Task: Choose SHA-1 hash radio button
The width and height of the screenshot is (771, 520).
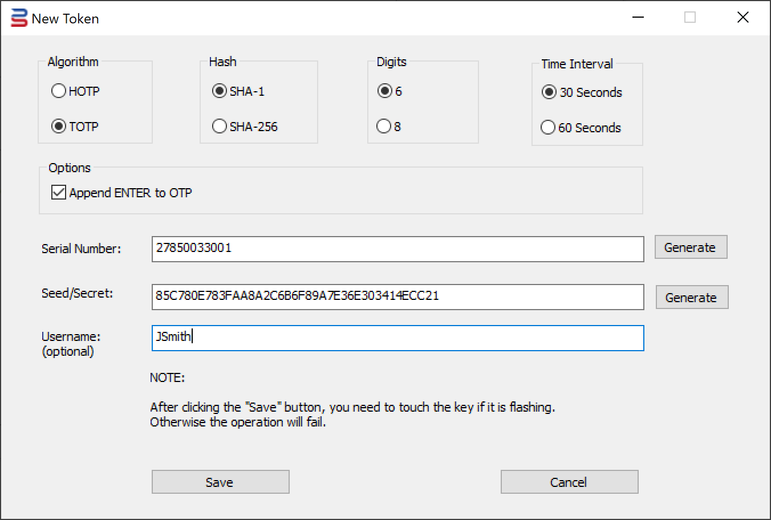Action: pos(220,91)
